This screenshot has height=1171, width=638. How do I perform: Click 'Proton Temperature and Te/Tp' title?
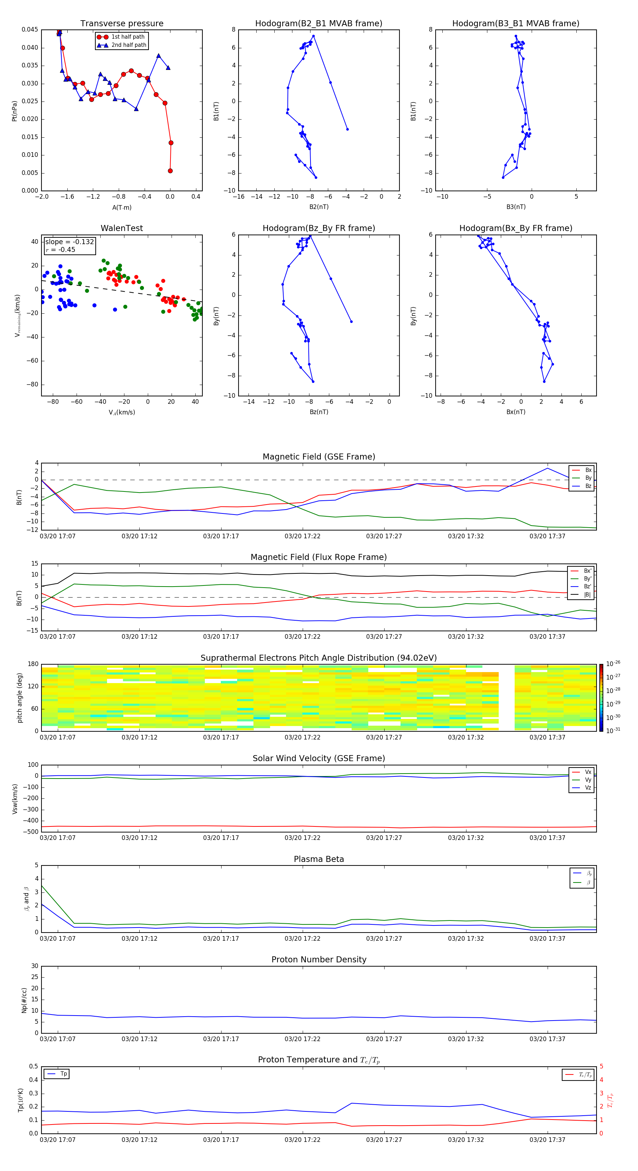(319, 1060)
